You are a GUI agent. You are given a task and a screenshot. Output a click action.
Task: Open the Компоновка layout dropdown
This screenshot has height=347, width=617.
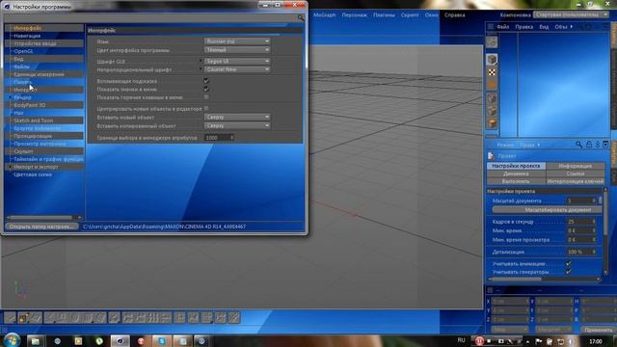[x=571, y=14]
